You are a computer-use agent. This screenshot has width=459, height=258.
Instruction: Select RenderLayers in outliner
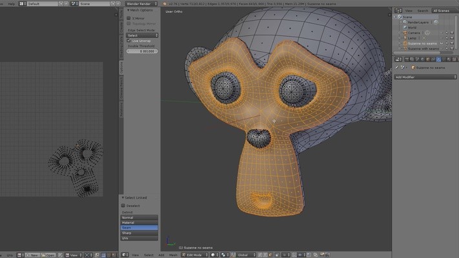tap(418, 22)
